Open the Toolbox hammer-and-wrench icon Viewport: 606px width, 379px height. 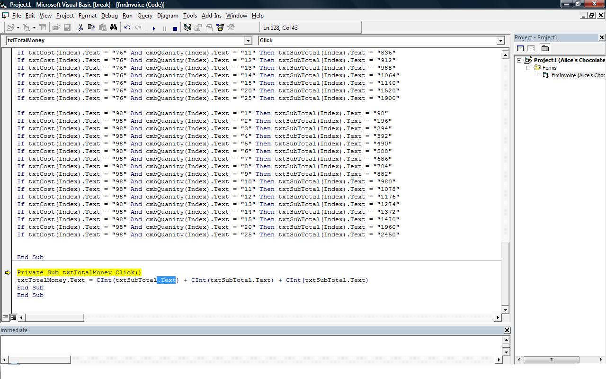(231, 28)
